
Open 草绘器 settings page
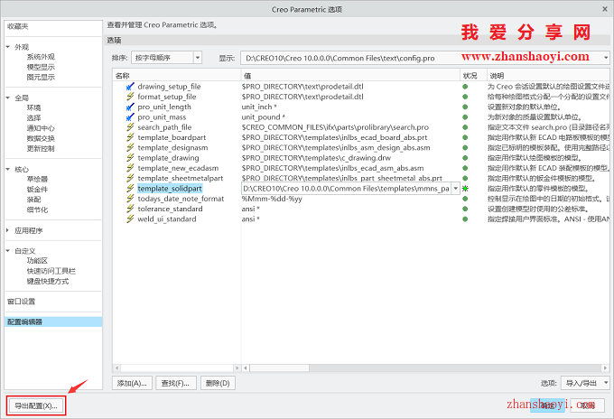coord(37,179)
